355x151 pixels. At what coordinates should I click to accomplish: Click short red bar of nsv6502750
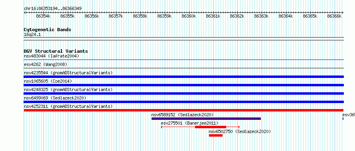(216, 135)
